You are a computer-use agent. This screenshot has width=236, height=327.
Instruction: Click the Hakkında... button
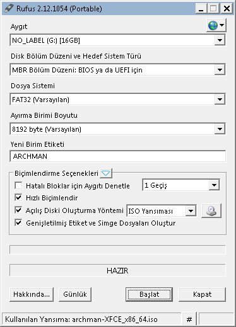(32, 294)
